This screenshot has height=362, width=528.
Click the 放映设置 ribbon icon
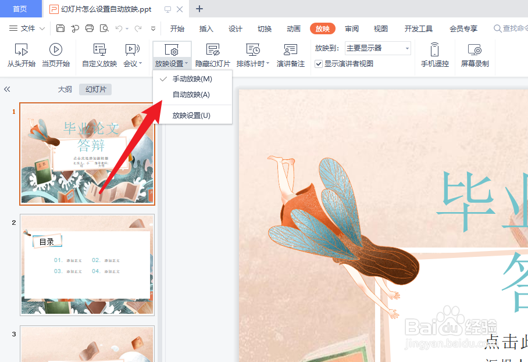click(x=172, y=50)
